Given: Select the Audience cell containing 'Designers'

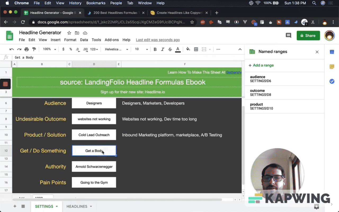Looking at the screenshot, I should tap(94, 103).
